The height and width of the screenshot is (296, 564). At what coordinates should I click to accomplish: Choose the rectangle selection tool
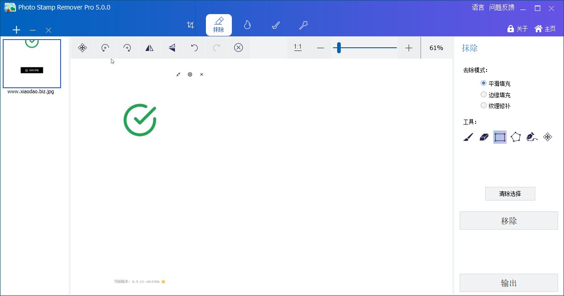coord(500,137)
